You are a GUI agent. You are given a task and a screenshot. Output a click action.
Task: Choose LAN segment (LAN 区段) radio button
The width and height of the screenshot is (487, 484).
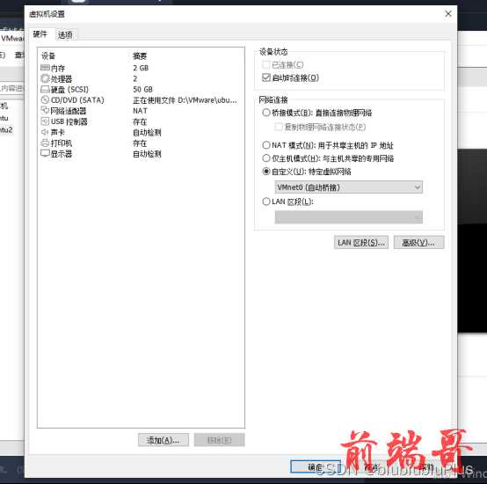click(266, 202)
